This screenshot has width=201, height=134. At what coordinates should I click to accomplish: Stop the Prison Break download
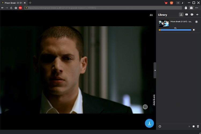coord(194,30)
